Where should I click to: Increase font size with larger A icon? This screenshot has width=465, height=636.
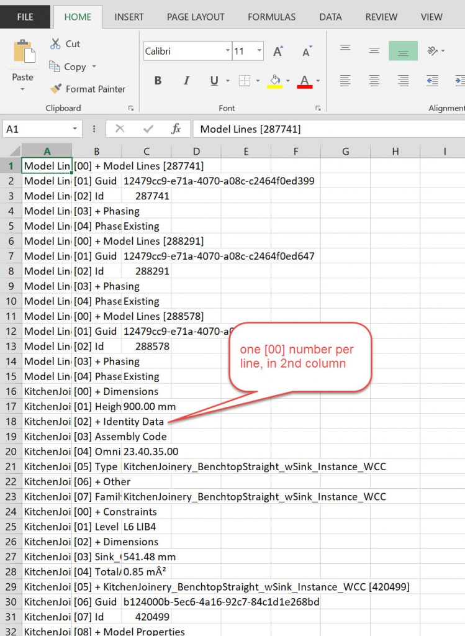pos(278,52)
